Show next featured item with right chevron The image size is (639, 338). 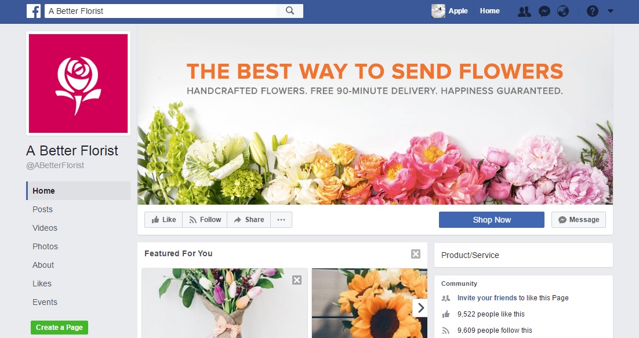(420, 308)
